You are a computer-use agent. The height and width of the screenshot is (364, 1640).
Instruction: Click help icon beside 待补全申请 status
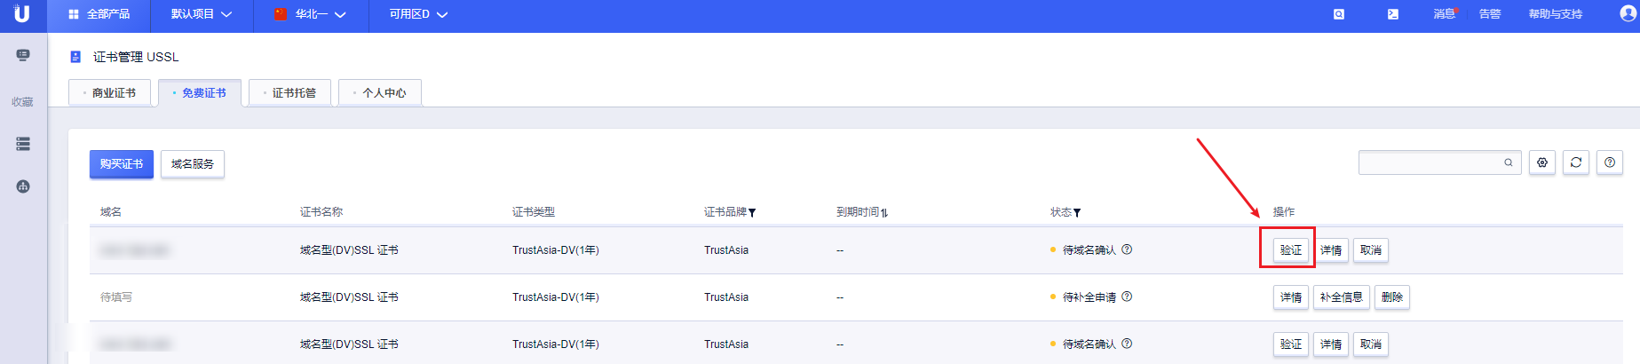[1127, 297]
